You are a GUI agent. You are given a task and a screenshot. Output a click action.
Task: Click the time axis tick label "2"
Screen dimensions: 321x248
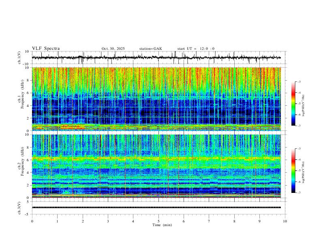[x=83, y=221]
